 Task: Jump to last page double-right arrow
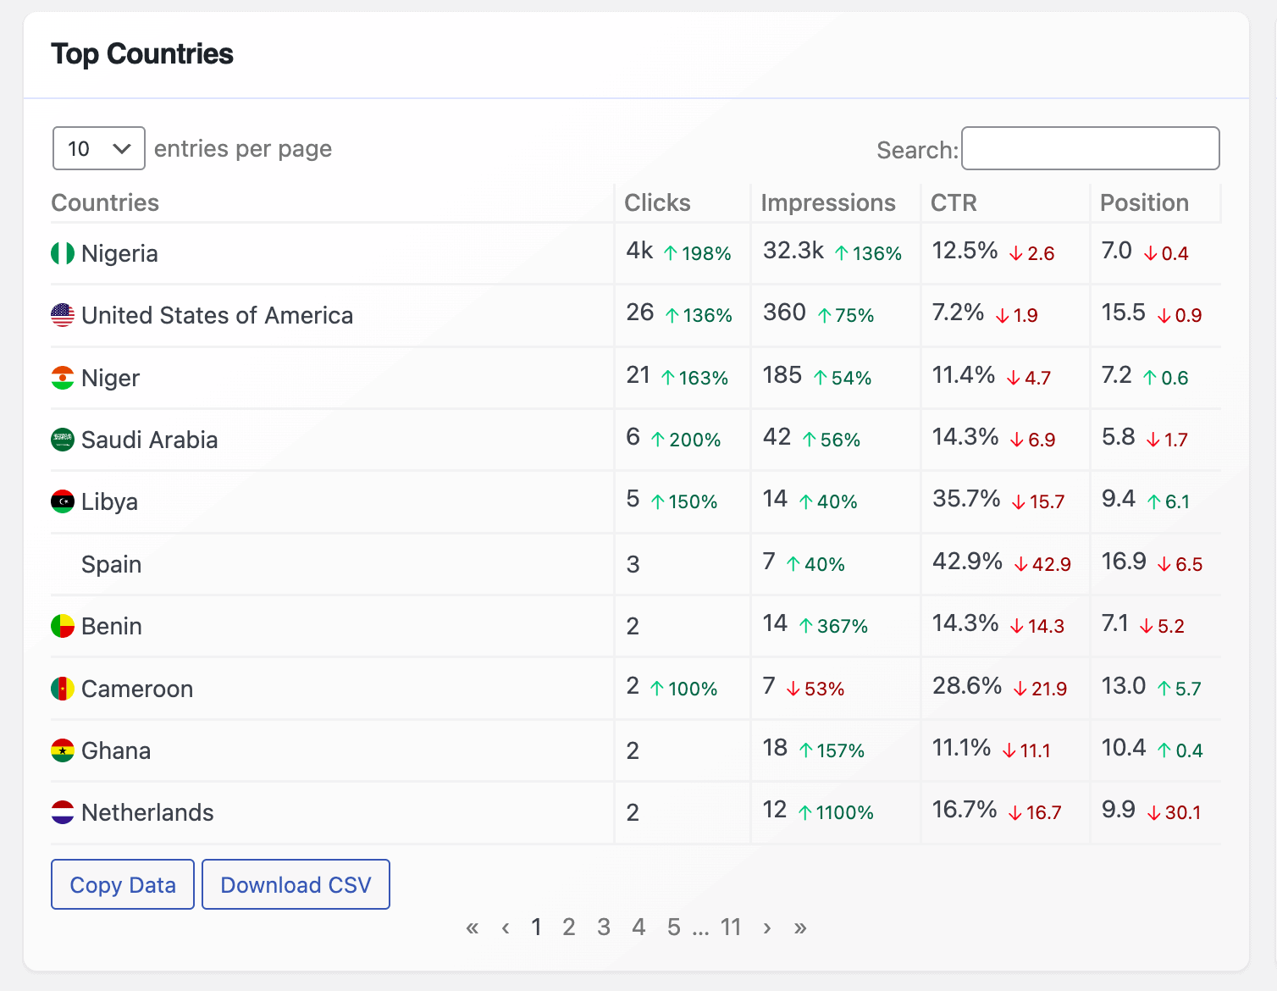(x=800, y=927)
